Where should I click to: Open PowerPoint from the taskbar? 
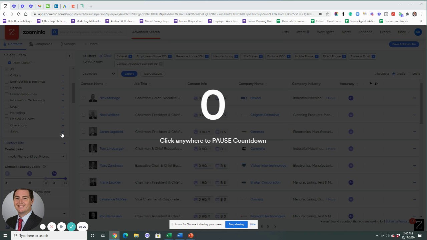point(190,236)
